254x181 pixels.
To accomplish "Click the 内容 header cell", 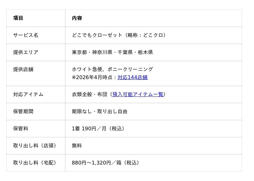I will pyautogui.click(x=77, y=18).
